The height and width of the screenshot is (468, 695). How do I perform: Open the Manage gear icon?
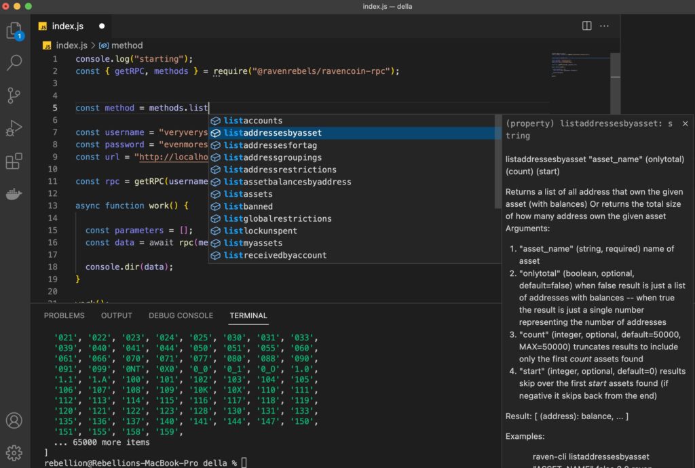click(14, 453)
